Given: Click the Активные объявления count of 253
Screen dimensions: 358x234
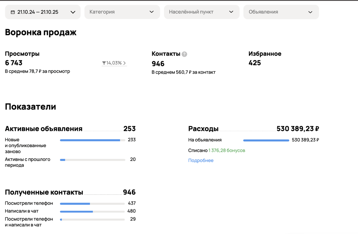Looking at the screenshot, I should tap(130, 128).
